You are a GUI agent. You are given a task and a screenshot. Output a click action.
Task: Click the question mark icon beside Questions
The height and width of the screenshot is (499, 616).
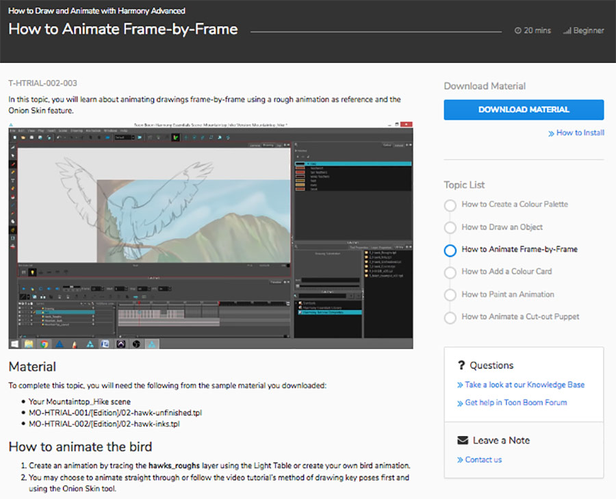(463, 366)
